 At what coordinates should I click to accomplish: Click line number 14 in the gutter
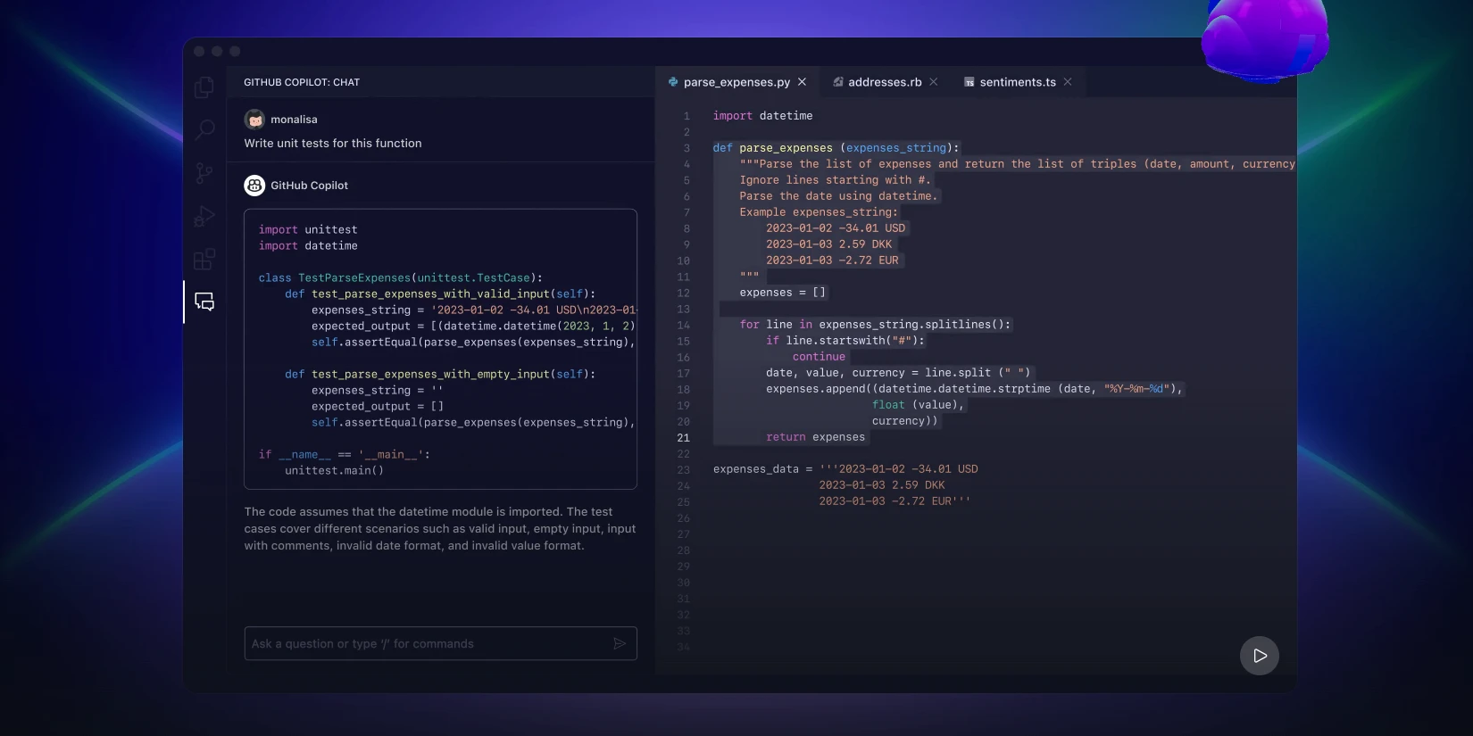tap(683, 325)
